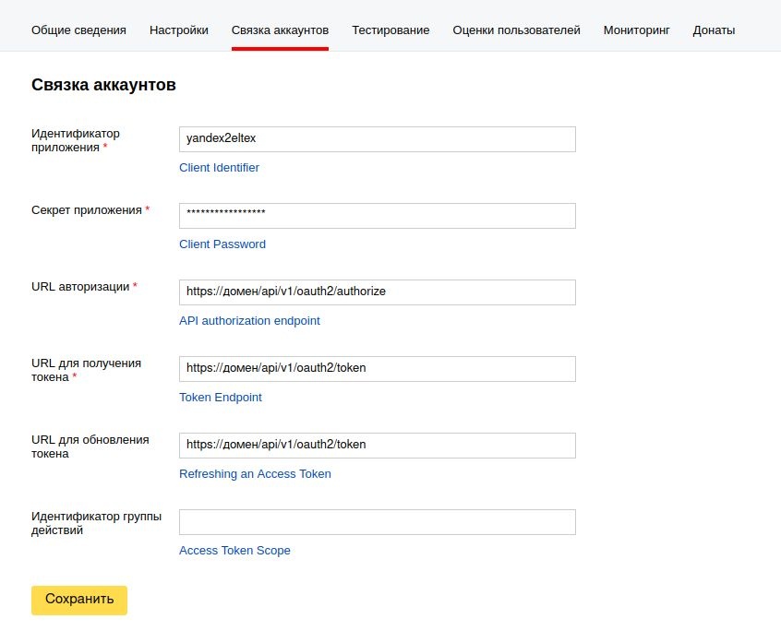Select the Связка аккаунтов tab
This screenshot has height=631, width=781.
tap(280, 30)
